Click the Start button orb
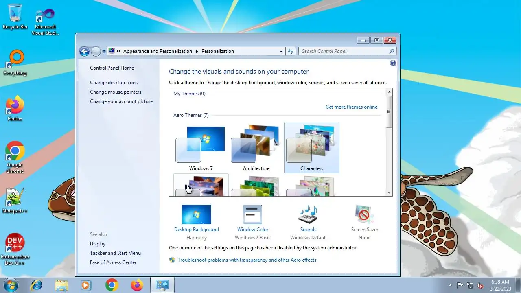The width and height of the screenshot is (521, 293). click(x=11, y=285)
